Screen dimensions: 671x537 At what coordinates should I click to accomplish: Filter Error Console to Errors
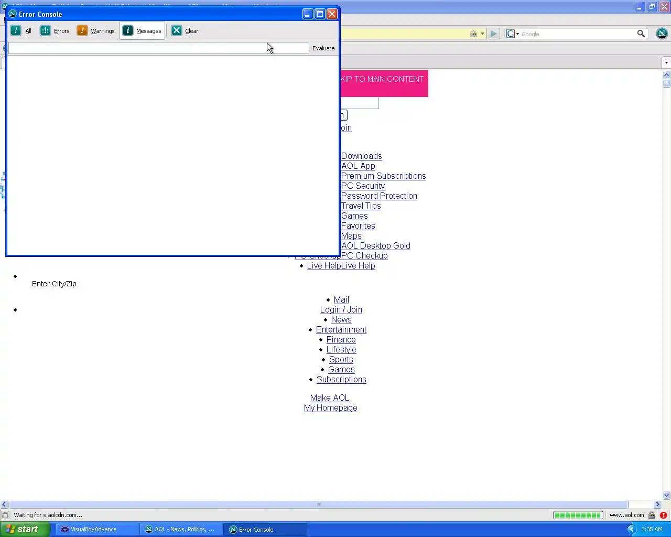tap(55, 31)
